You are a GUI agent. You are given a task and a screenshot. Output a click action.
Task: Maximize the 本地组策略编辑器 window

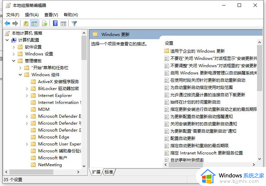pyautogui.click(x=239, y=5)
